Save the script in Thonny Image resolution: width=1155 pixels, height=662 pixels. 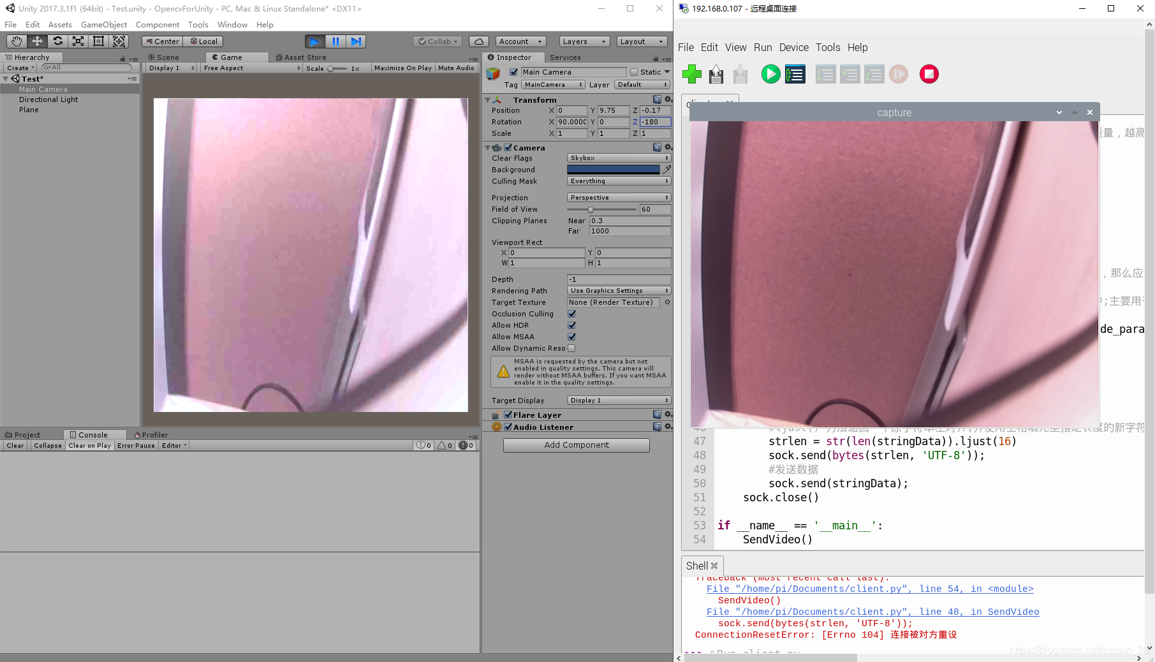click(x=739, y=74)
